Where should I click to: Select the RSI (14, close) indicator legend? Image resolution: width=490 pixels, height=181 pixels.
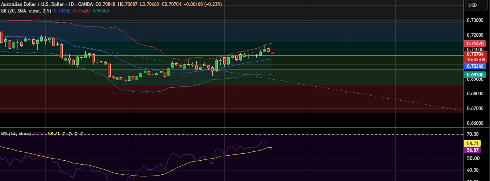[x=16, y=134]
